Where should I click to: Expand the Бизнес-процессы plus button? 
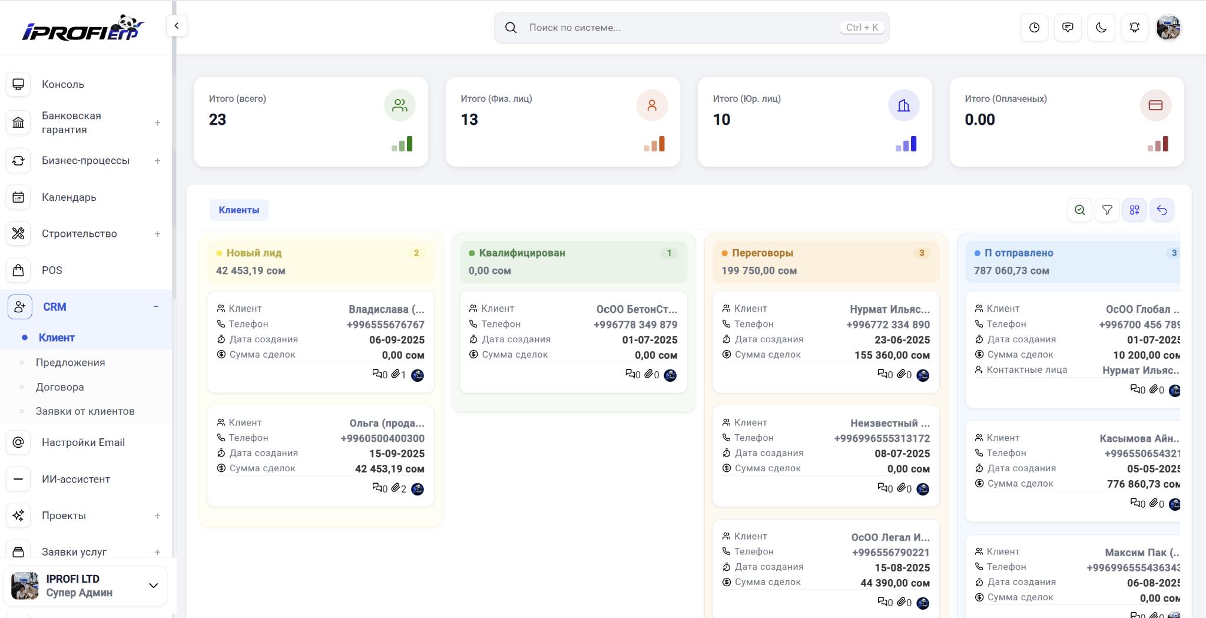157,160
